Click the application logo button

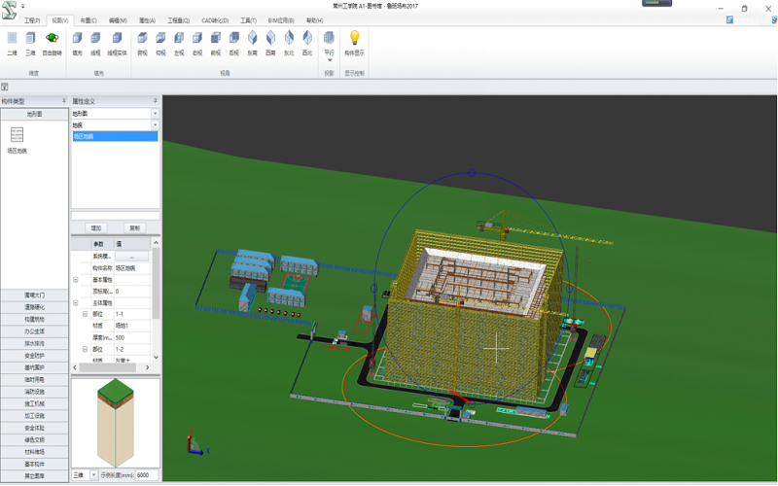click(x=9, y=10)
